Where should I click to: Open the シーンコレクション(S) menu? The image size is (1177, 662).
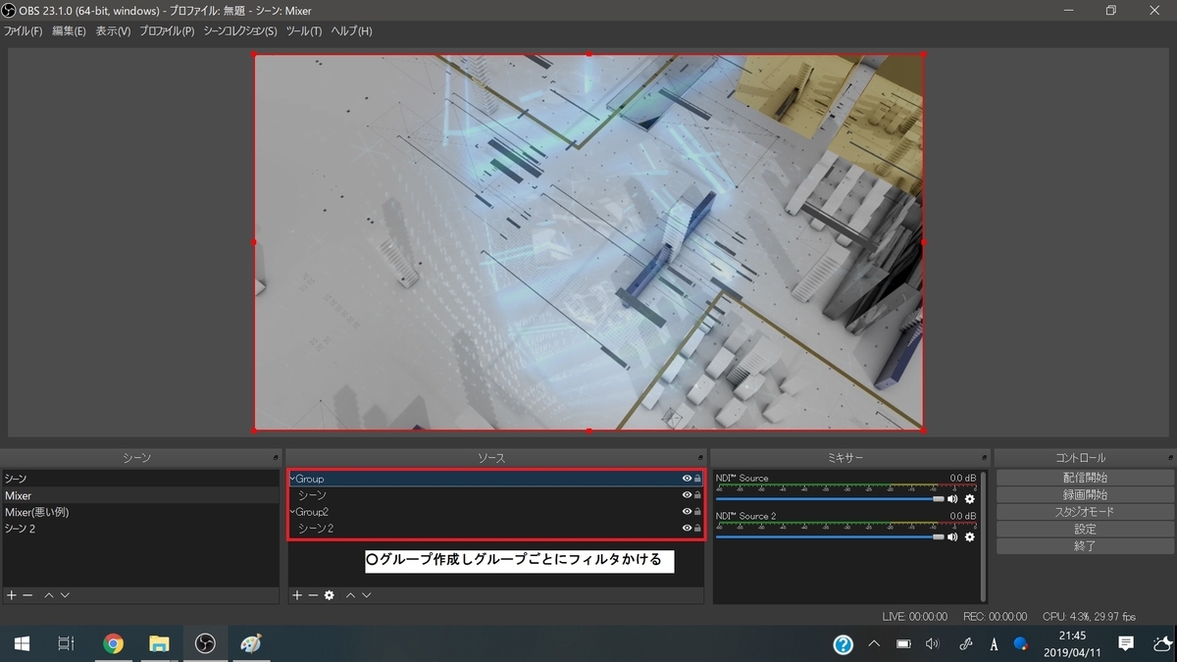pos(240,31)
